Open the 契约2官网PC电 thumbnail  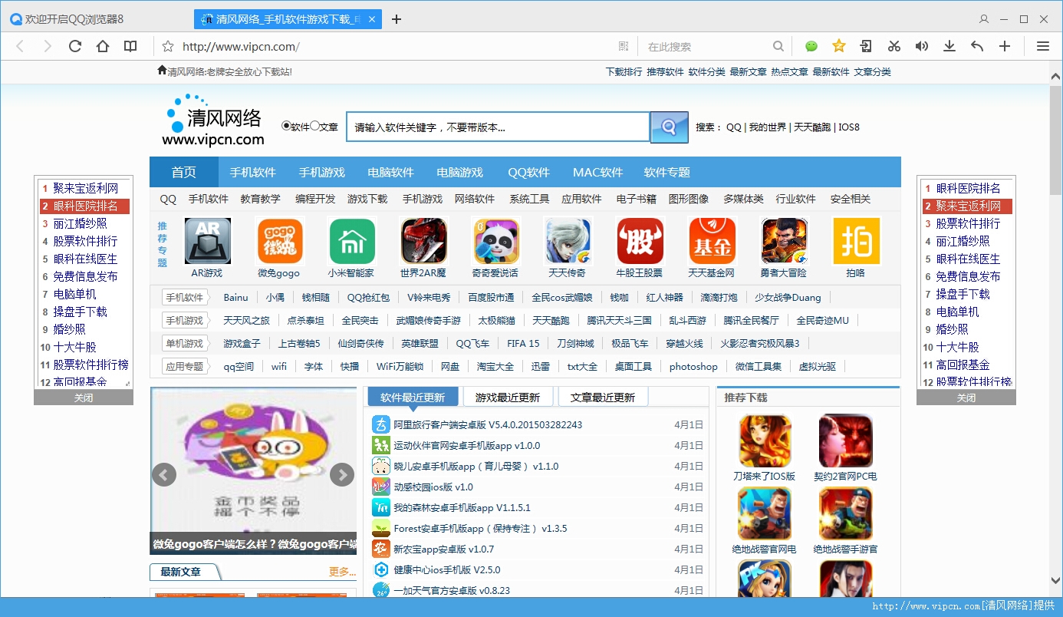coord(846,441)
